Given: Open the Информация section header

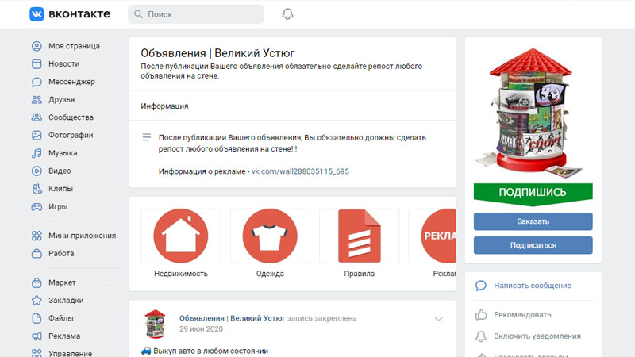Looking at the screenshot, I should coord(164,106).
